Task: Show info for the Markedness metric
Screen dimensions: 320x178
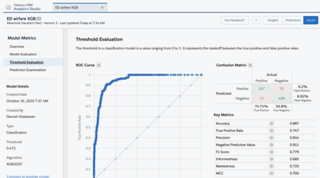Action: pyautogui.click(x=271, y=166)
